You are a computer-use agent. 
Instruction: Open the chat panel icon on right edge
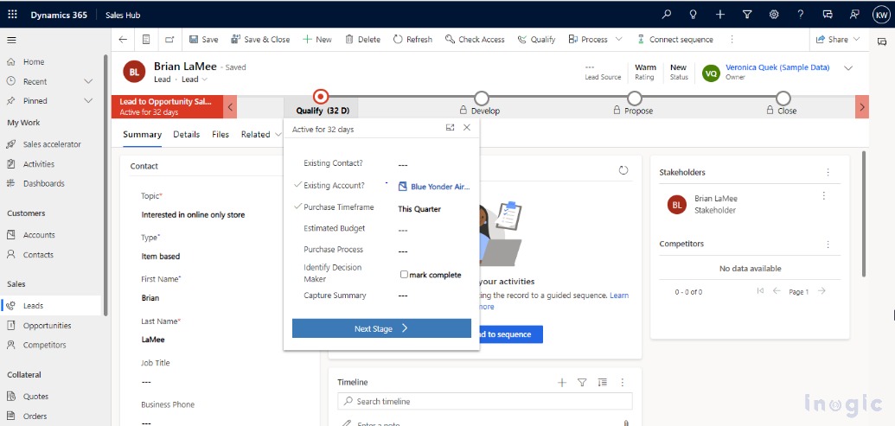tap(882, 41)
